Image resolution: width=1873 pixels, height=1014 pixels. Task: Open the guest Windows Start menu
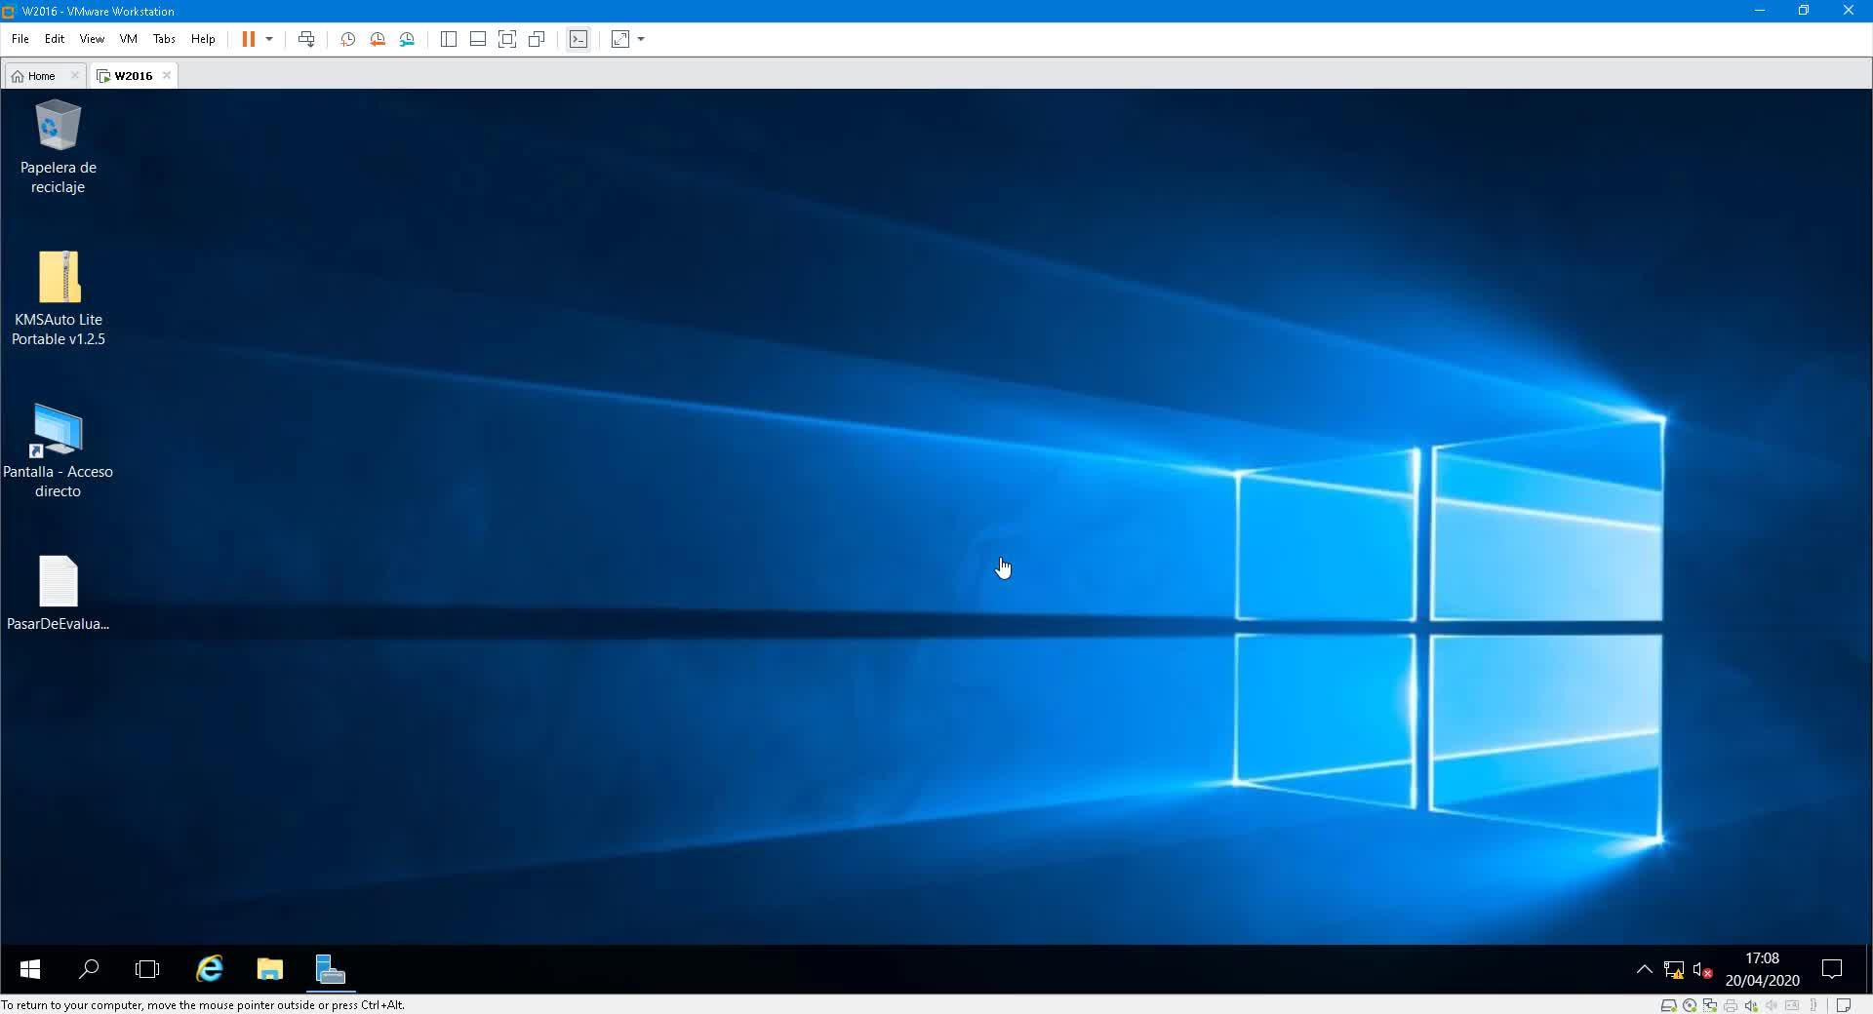[30, 969]
